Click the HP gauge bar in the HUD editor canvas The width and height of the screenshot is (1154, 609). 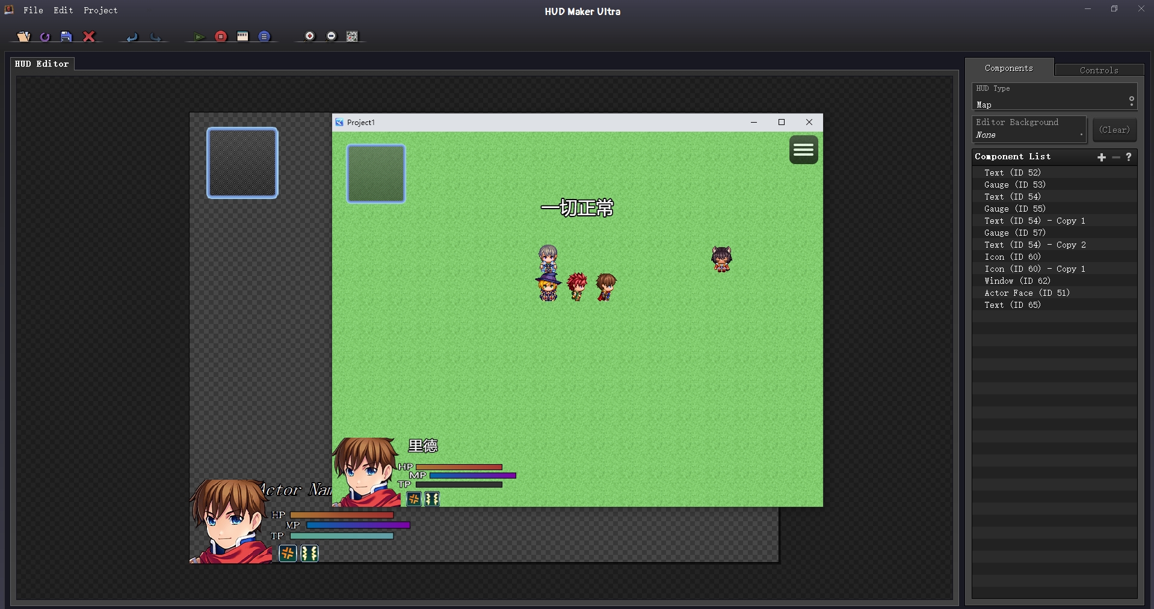click(x=342, y=515)
